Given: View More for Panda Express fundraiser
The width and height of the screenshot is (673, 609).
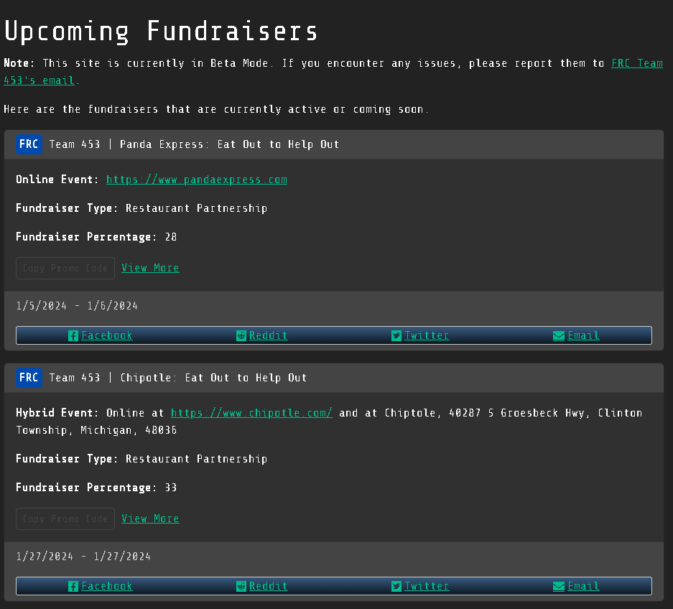Looking at the screenshot, I should 150,268.
